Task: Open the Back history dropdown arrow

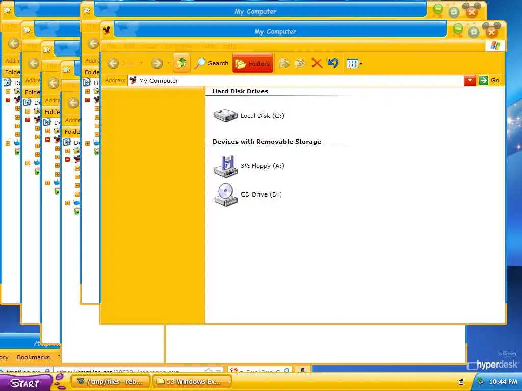Action: pyautogui.click(x=141, y=63)
